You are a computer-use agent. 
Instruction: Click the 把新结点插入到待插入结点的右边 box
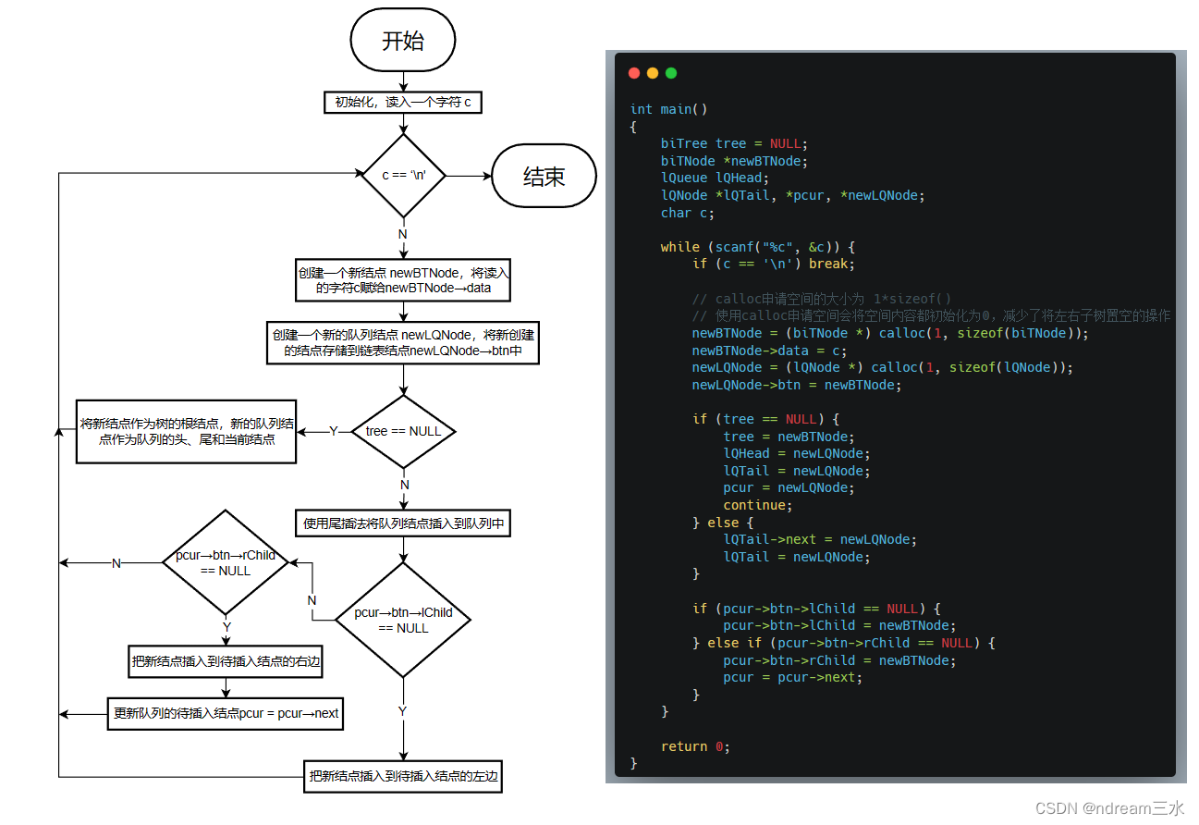(x=226, y=661)
